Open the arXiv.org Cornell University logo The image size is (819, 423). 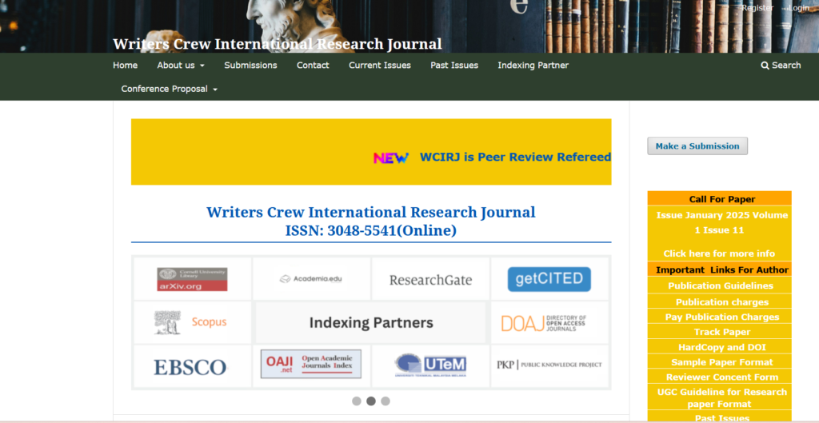pyautogui.click(x=192, y=279)
